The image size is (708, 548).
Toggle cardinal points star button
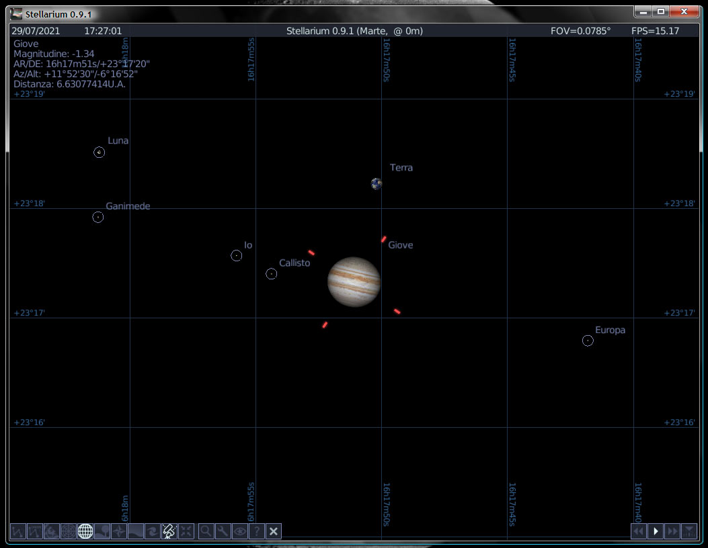point(119,531)
